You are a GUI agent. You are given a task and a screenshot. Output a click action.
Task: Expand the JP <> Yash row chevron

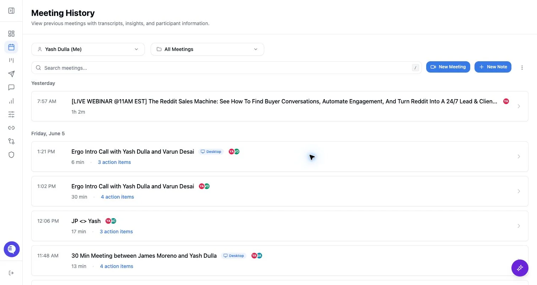pos(519,226)
